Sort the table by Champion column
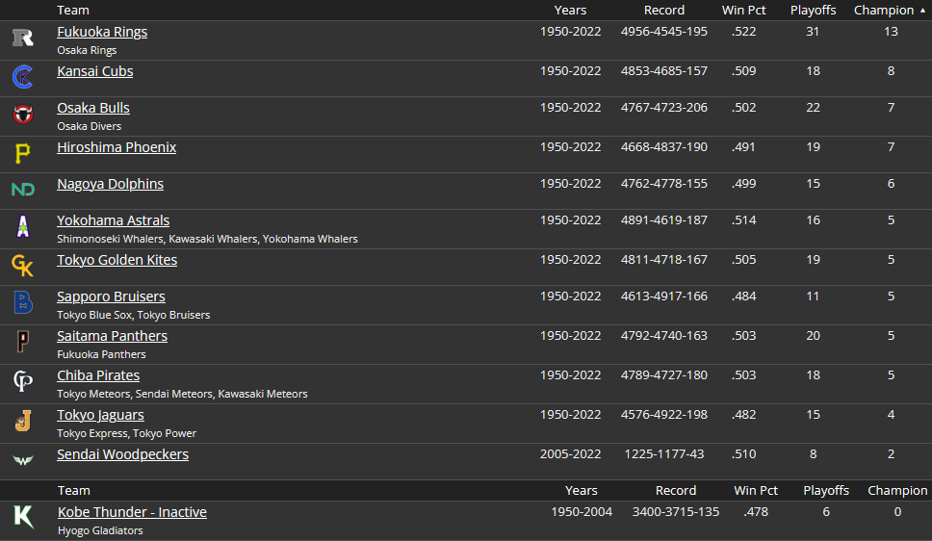 tap(884, 11)
